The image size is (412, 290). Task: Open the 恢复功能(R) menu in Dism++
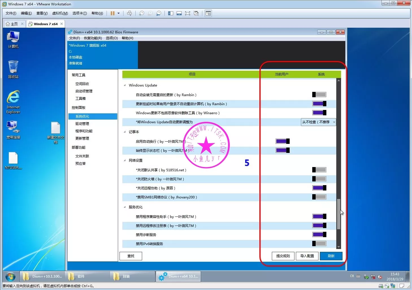pos(93,38)
